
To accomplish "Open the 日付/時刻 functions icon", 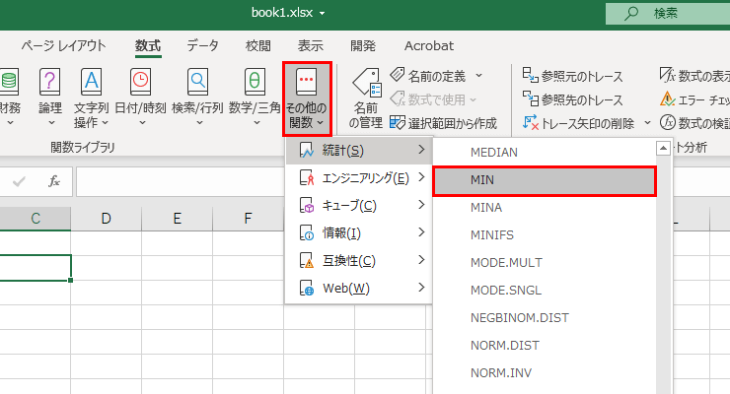I will 141,82.
